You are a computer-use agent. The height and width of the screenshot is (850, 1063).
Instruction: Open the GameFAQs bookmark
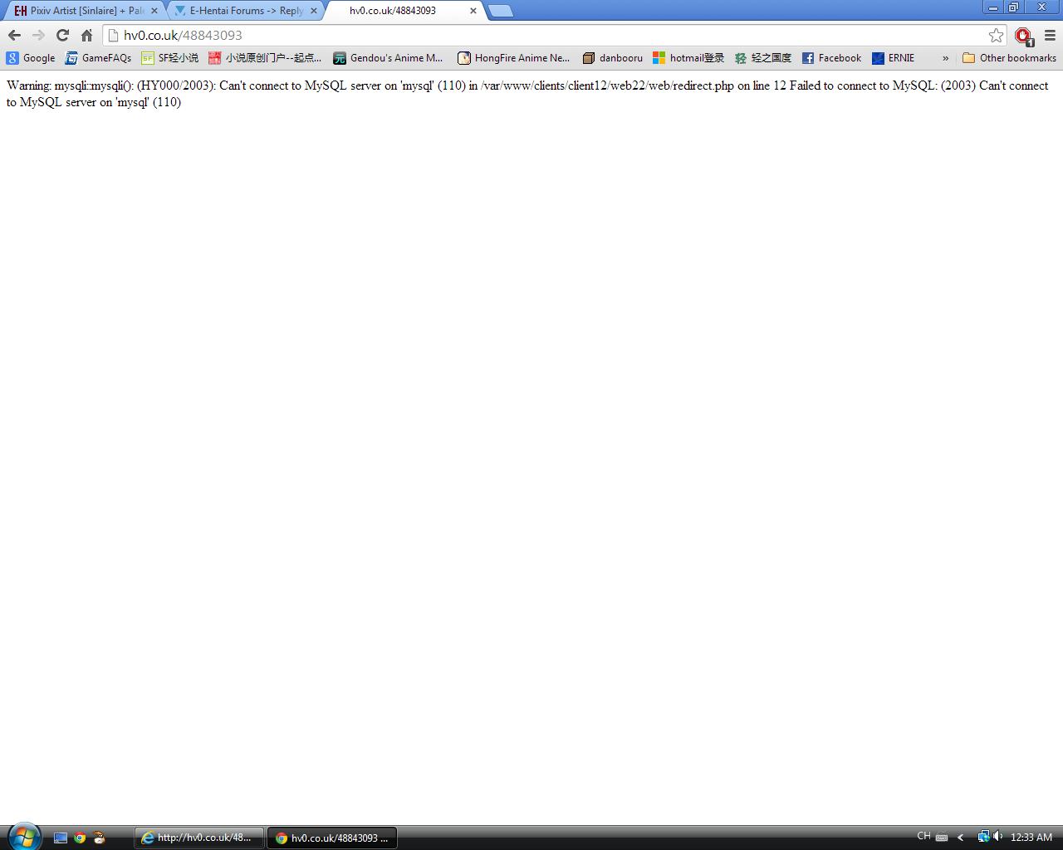pos(98,58)
